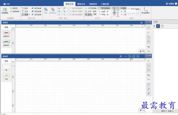The height and width of the screenshot is (115, 178).
Task: Click the 多连接确认 connector icon
Action: point(146,11)
